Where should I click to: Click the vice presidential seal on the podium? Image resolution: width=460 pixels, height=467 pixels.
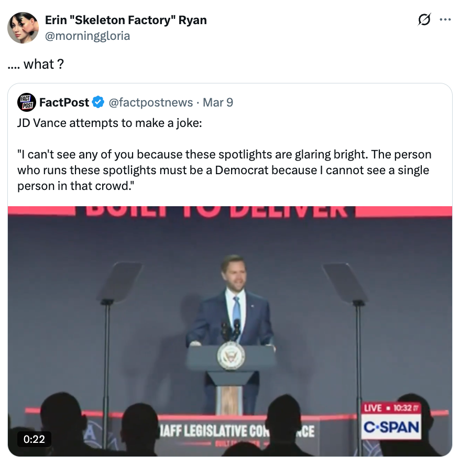231,355
